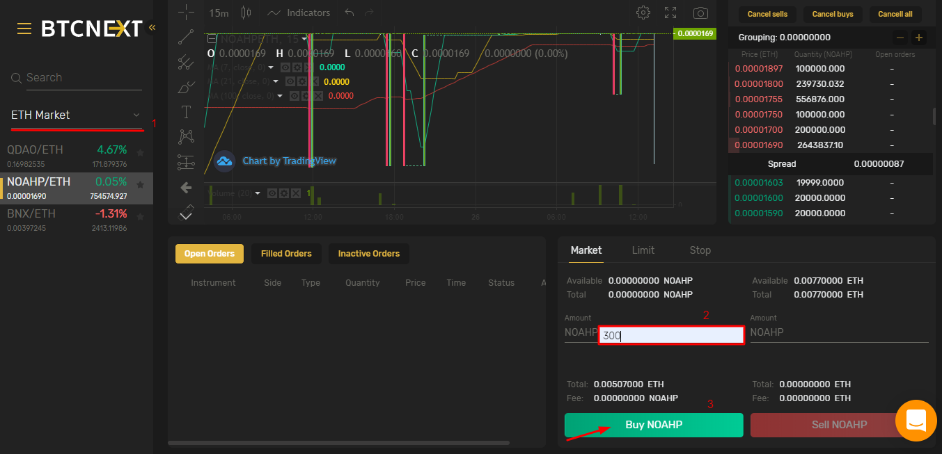Click the TradingView logo icon
Viewport: 942px width, 454px height.
(x=224, y=161)
